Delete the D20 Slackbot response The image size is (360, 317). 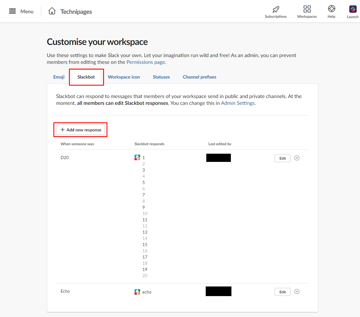point(297,158)
